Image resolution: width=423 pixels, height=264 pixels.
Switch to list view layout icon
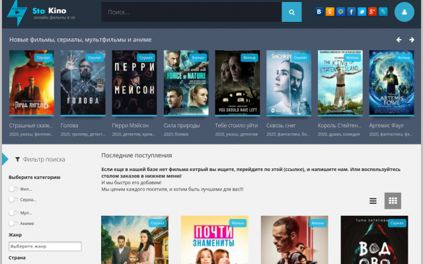(x=373, y=201)
